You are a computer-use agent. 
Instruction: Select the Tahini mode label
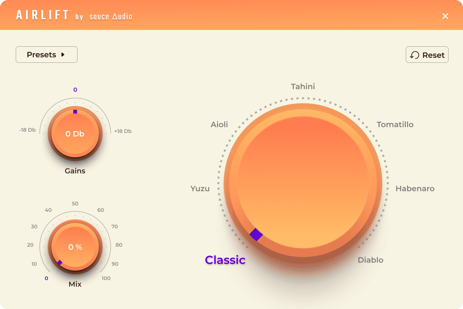[303, 87]
